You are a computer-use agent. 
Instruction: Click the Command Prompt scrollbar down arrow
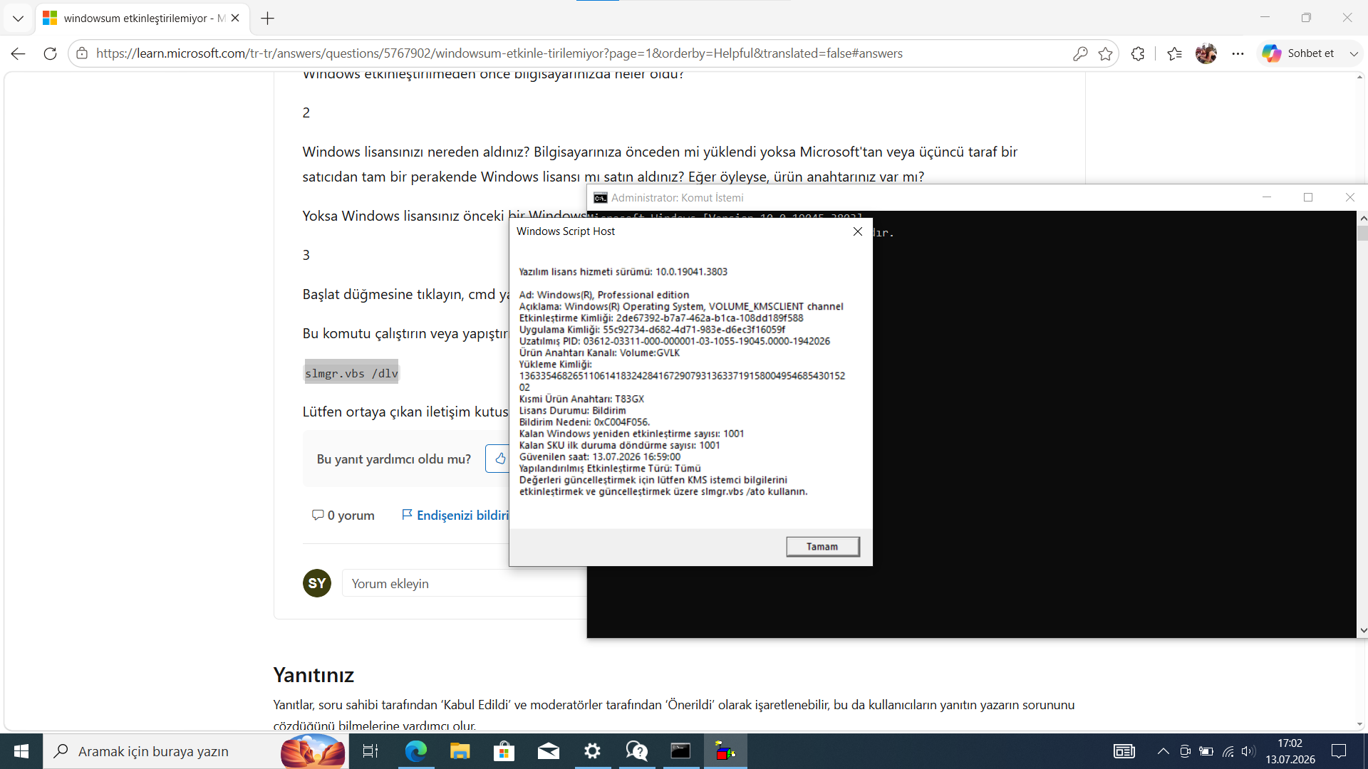point(1362,630)
